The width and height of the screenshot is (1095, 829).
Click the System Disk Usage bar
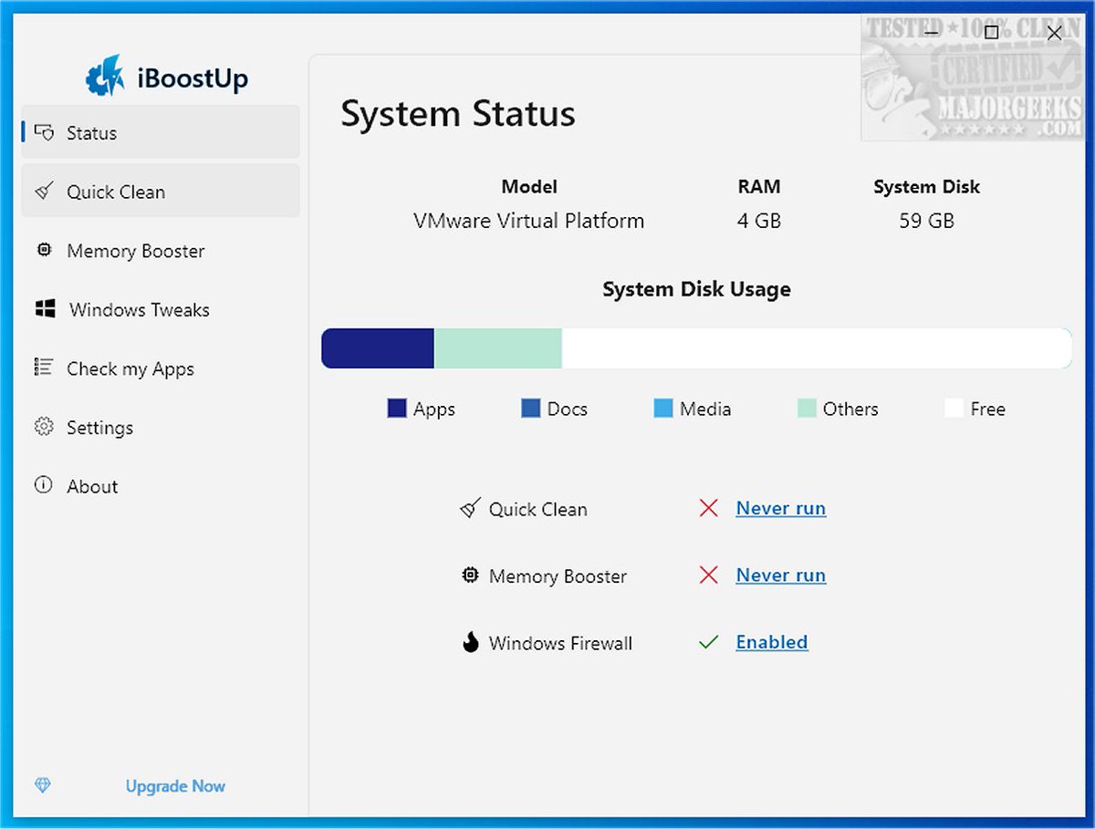[x=696, y=347]
